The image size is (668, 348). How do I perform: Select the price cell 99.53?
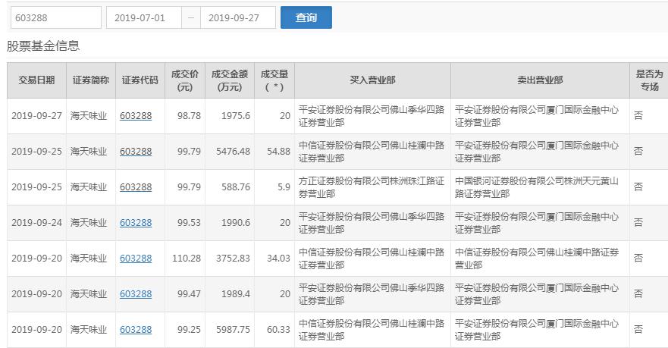coord(185,223)
